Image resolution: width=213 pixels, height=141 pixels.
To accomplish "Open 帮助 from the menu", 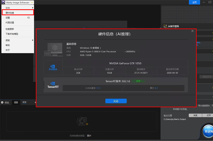I will coord(18,45).
